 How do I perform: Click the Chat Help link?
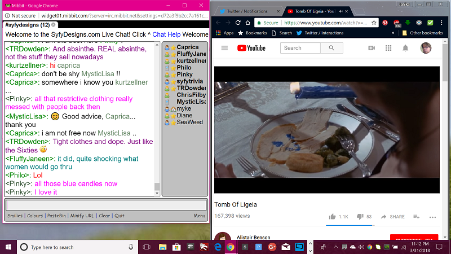(x=166, y=34)
